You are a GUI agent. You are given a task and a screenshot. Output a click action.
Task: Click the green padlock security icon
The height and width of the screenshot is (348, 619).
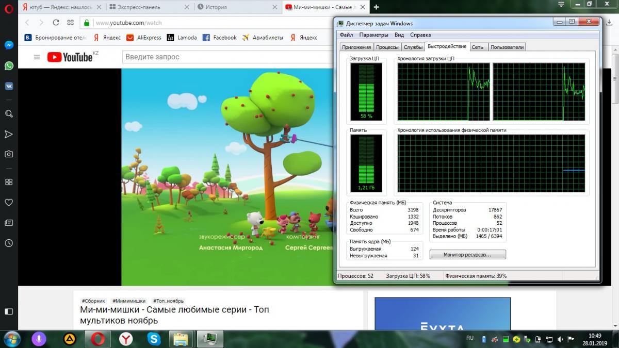click(x=87, y=23)
